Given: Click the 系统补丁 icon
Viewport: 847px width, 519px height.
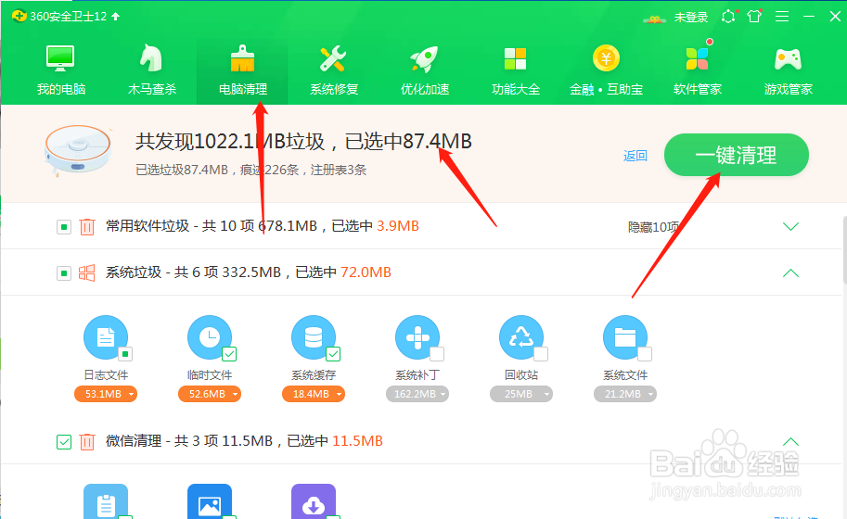Looking at the screenshot, I should (417, 337).
